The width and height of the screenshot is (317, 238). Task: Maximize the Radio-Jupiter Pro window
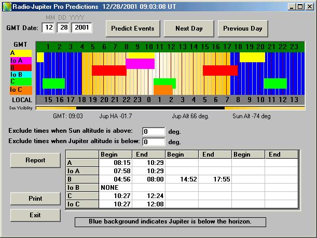[300, 7]
